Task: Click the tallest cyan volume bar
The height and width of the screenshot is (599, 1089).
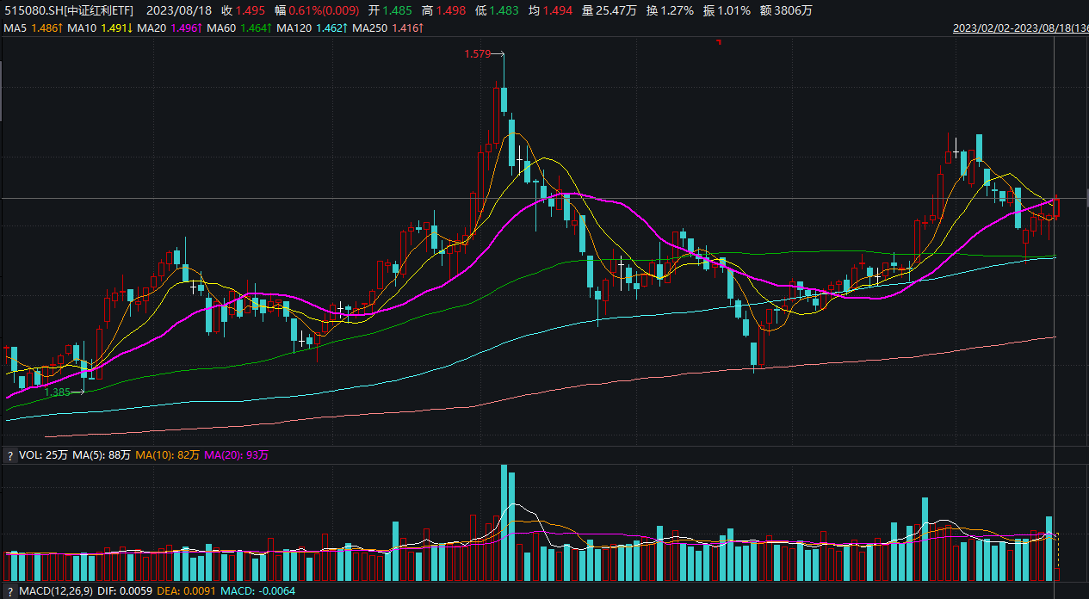Action: tap(504, 522)
